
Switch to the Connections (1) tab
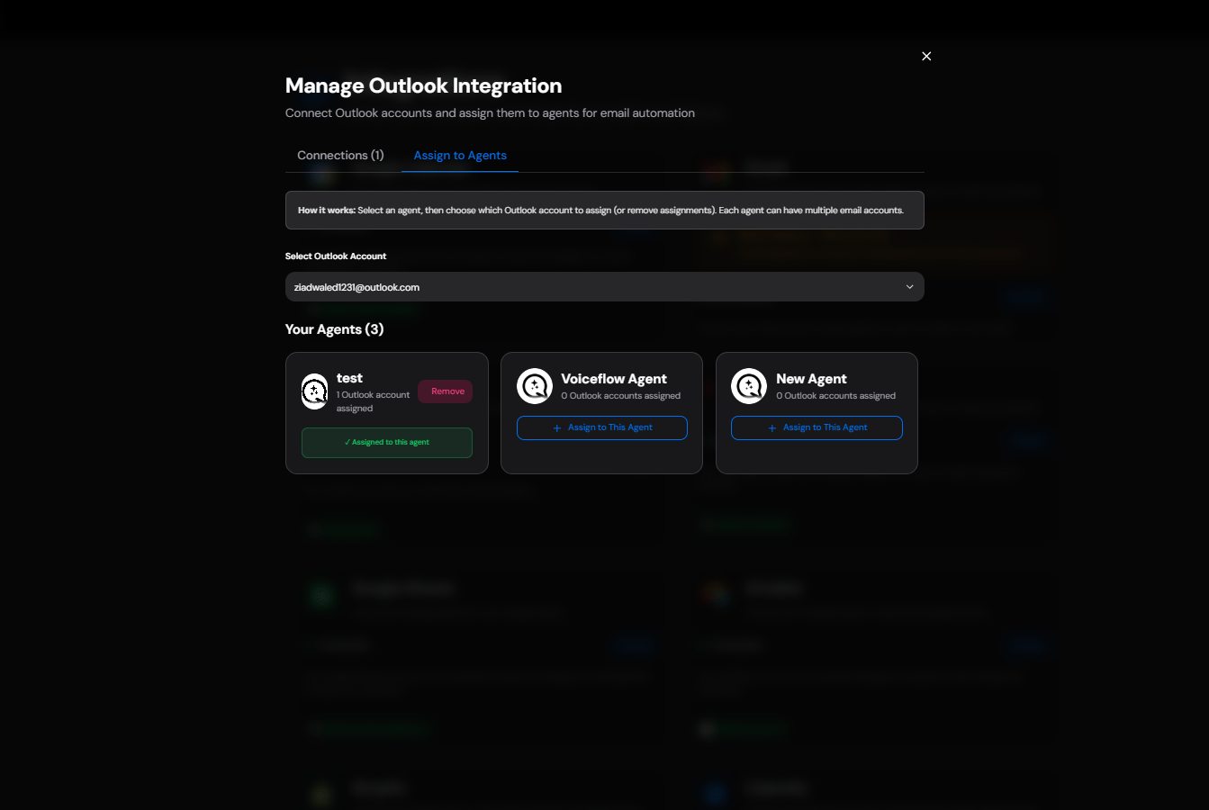coord(340,155)
